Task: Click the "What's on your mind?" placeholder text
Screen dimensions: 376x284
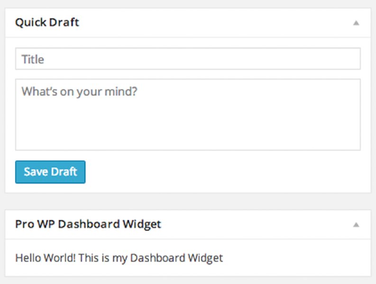Action: pyautogui.click(x=79, y=91)
